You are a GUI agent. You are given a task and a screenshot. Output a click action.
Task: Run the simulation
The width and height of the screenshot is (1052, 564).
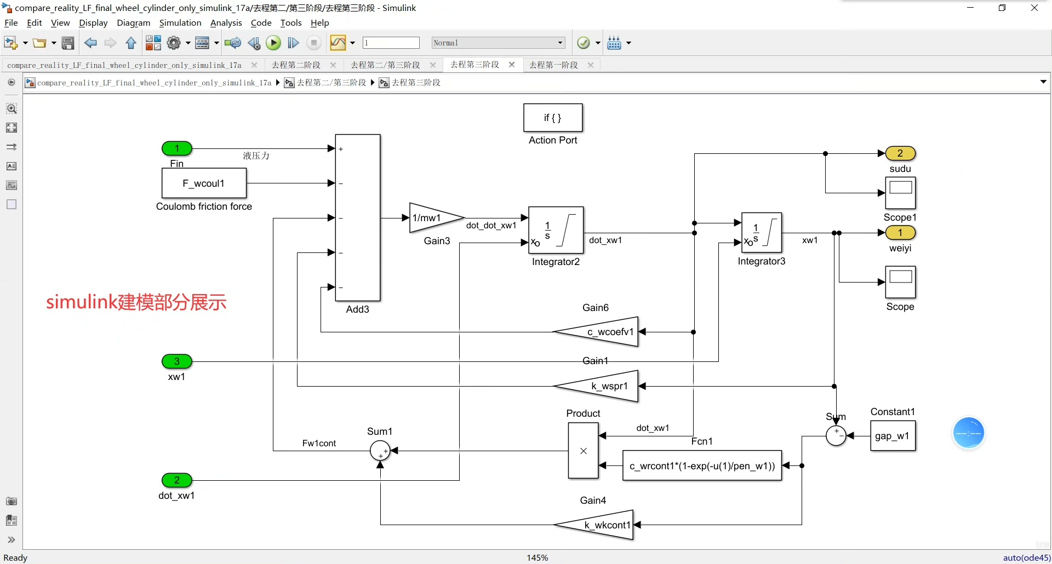point(273,43)
